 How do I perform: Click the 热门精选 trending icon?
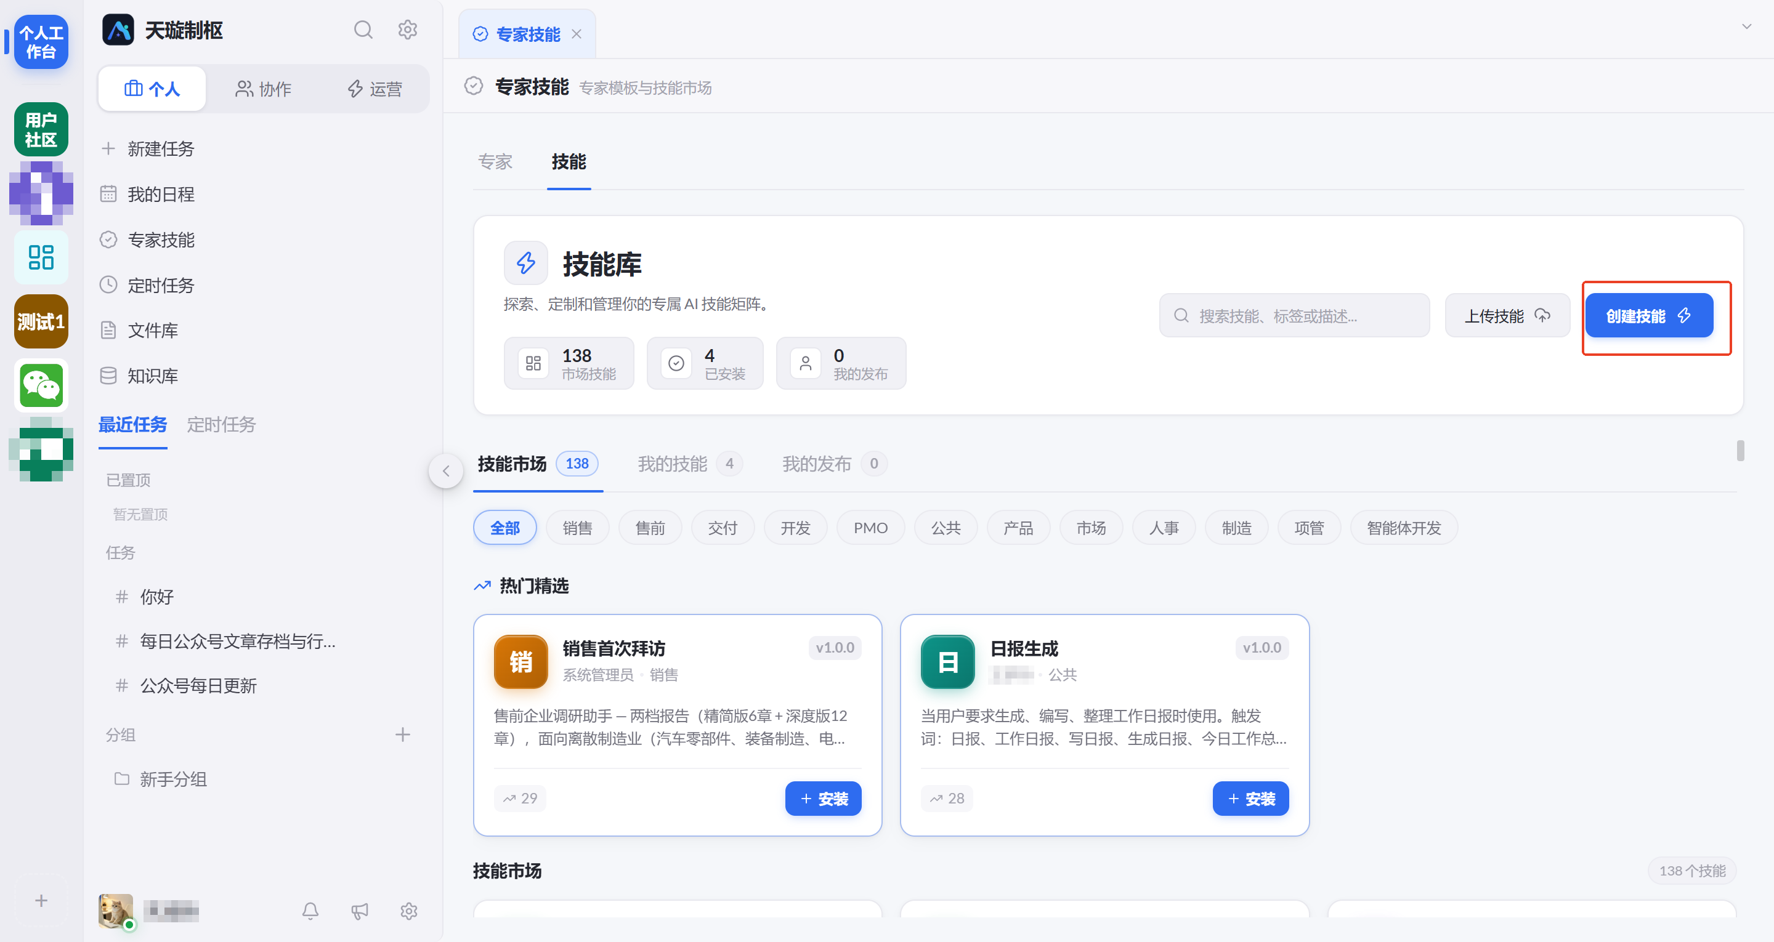[x=482, y=586]
